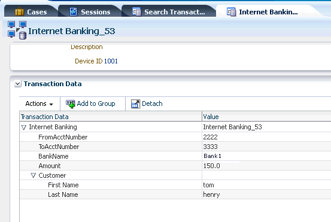Click the Internet Banking tab icon

[x=232, y=12]
